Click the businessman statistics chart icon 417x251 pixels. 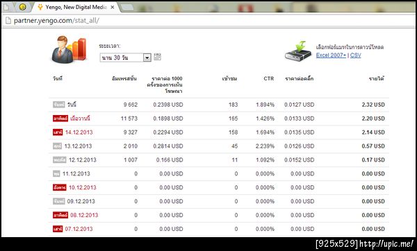[x=69, y=50]
